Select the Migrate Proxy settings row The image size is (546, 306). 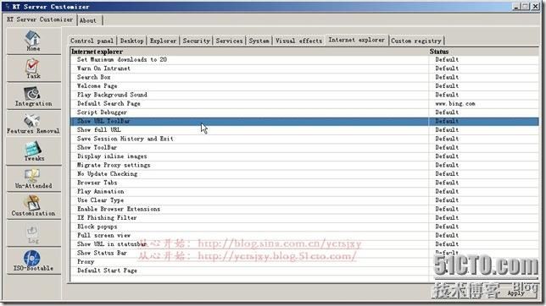304,165
